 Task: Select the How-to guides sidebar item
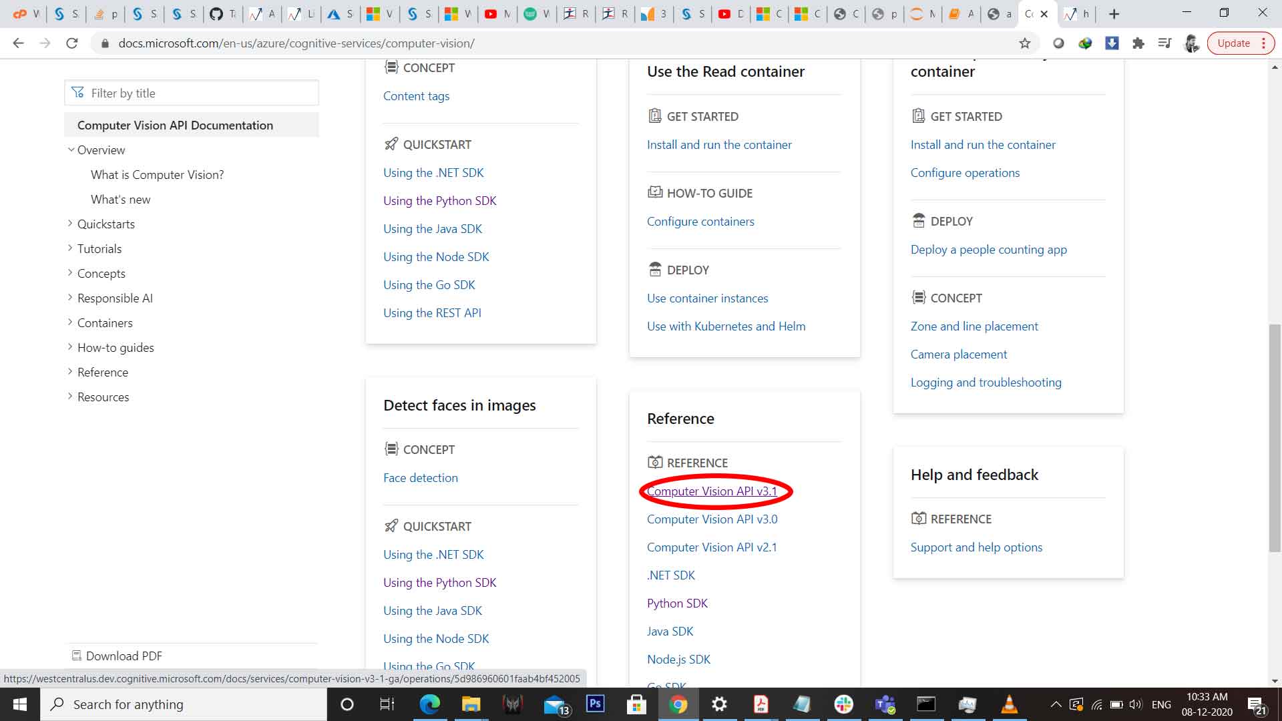[116, 347]
